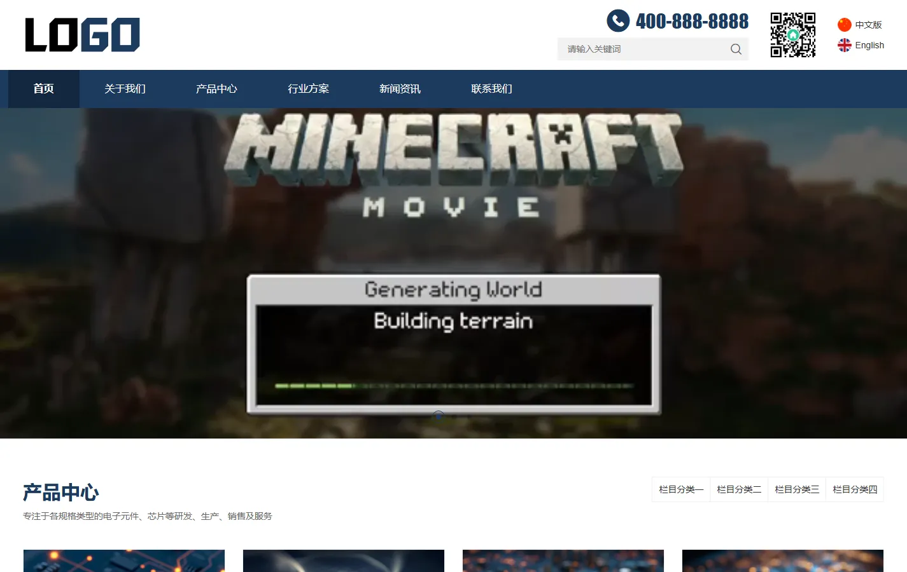Open the 新闻资讯 nav menu
The width and height of the screenshot is (907, 572).
pos(400,89)
